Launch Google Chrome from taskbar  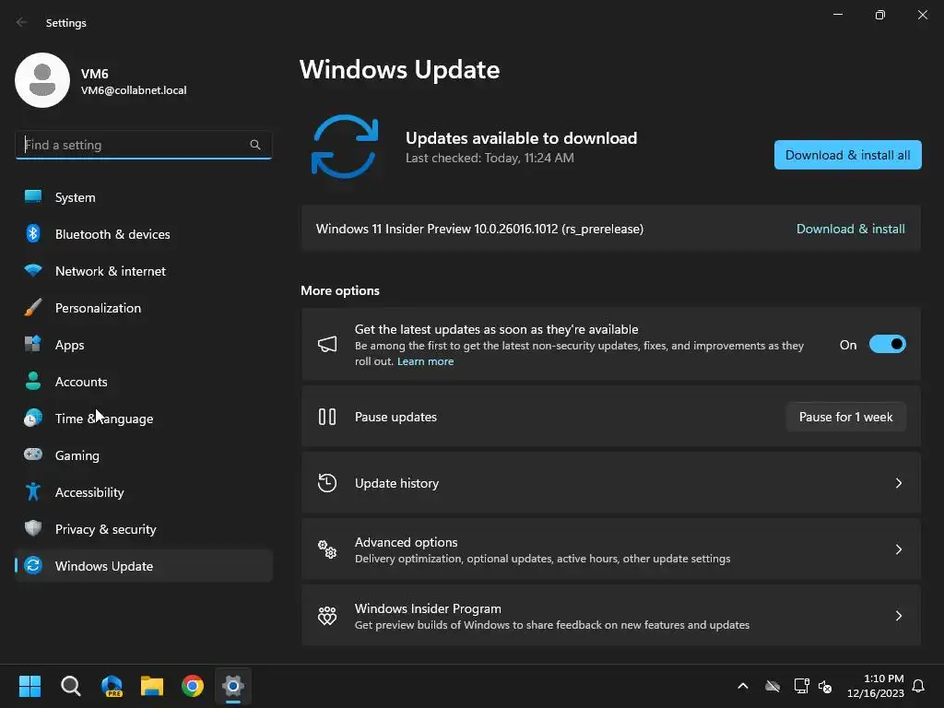(193, 686)
